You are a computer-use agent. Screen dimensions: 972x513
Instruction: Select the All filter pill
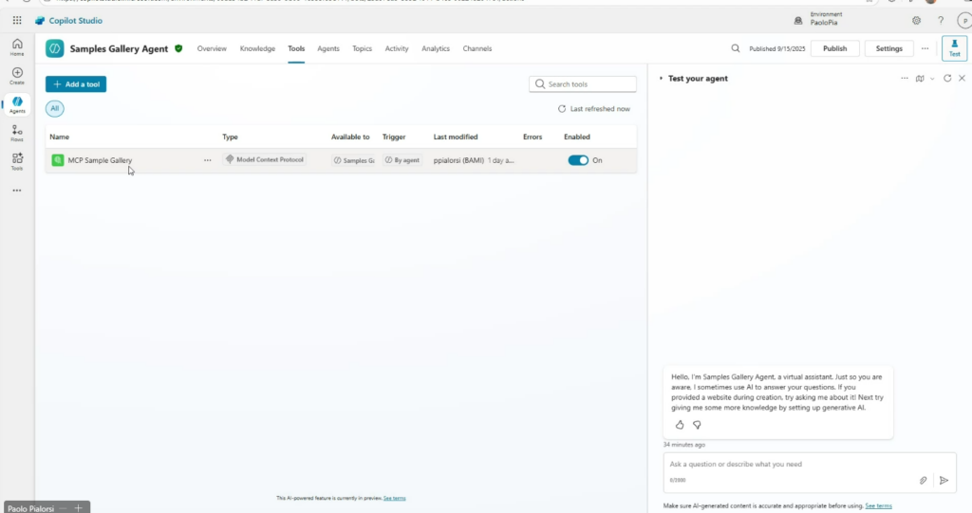pyautogui.click(x=54, y=108)
